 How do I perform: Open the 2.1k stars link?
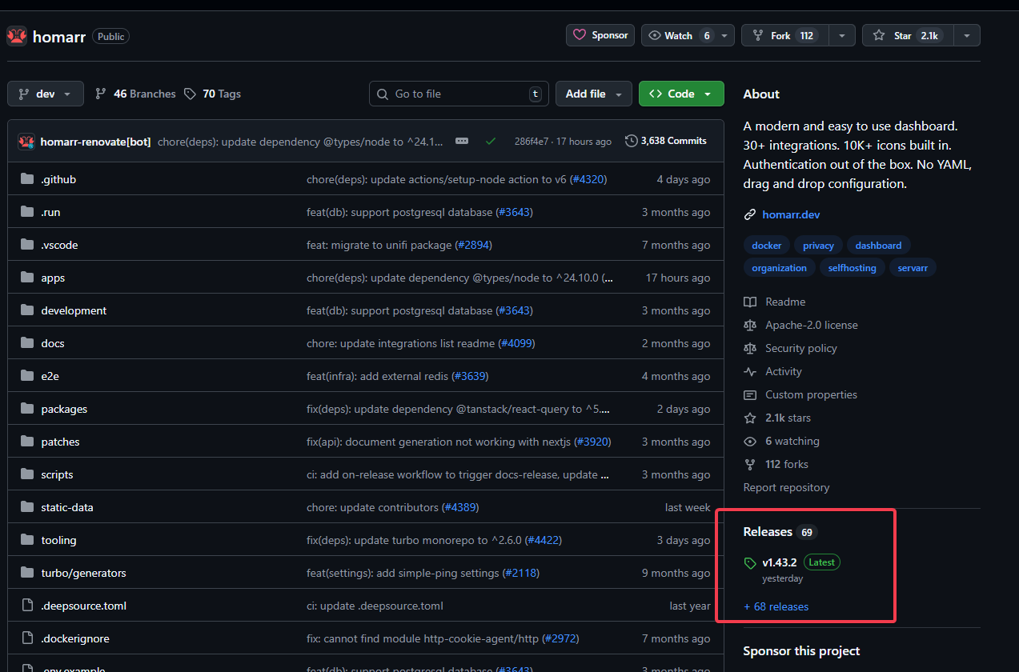777,418
